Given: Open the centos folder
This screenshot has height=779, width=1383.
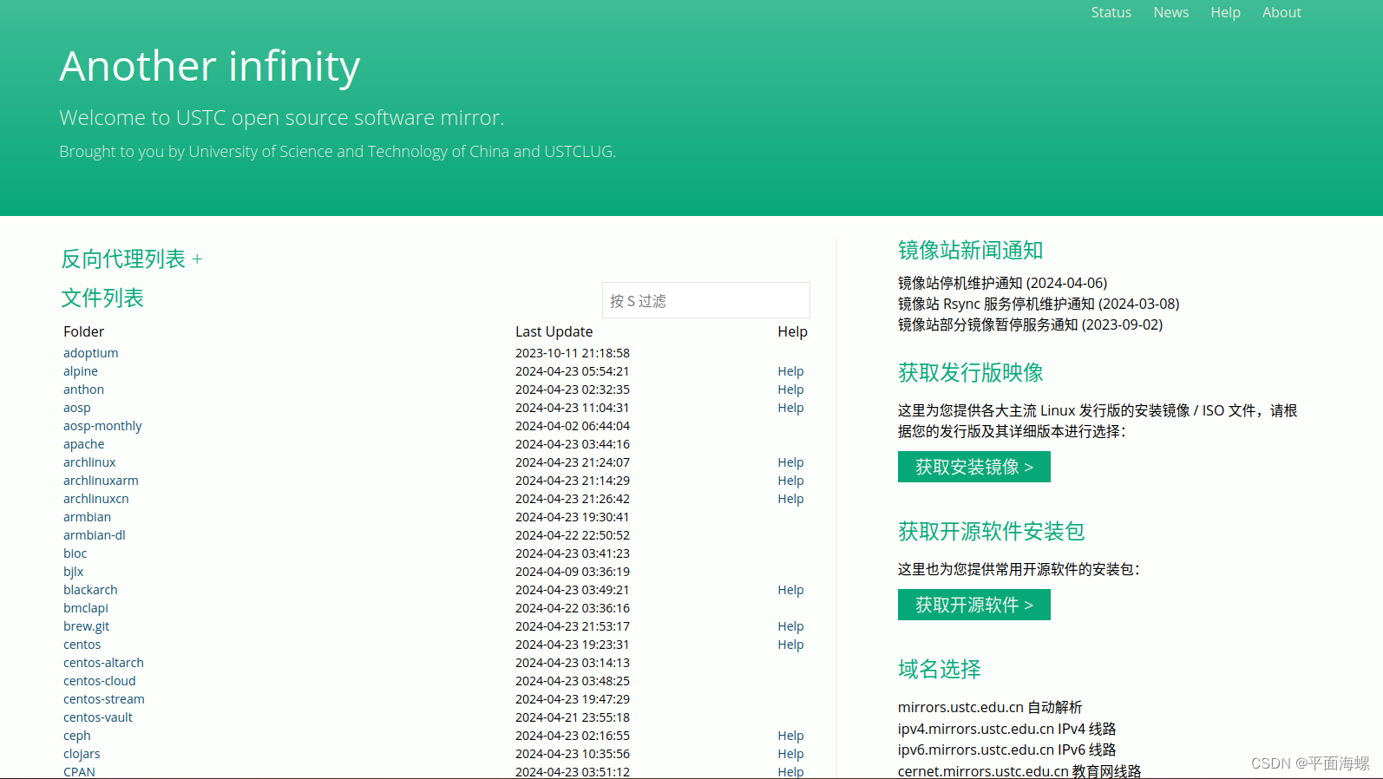Looking at the screenshot, I should click(82, 645).
